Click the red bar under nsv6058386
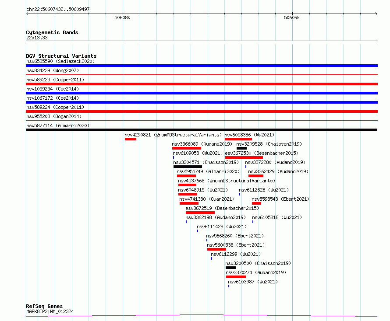The width and height of the screenshot is (390, 321). [x=238, y=139]
